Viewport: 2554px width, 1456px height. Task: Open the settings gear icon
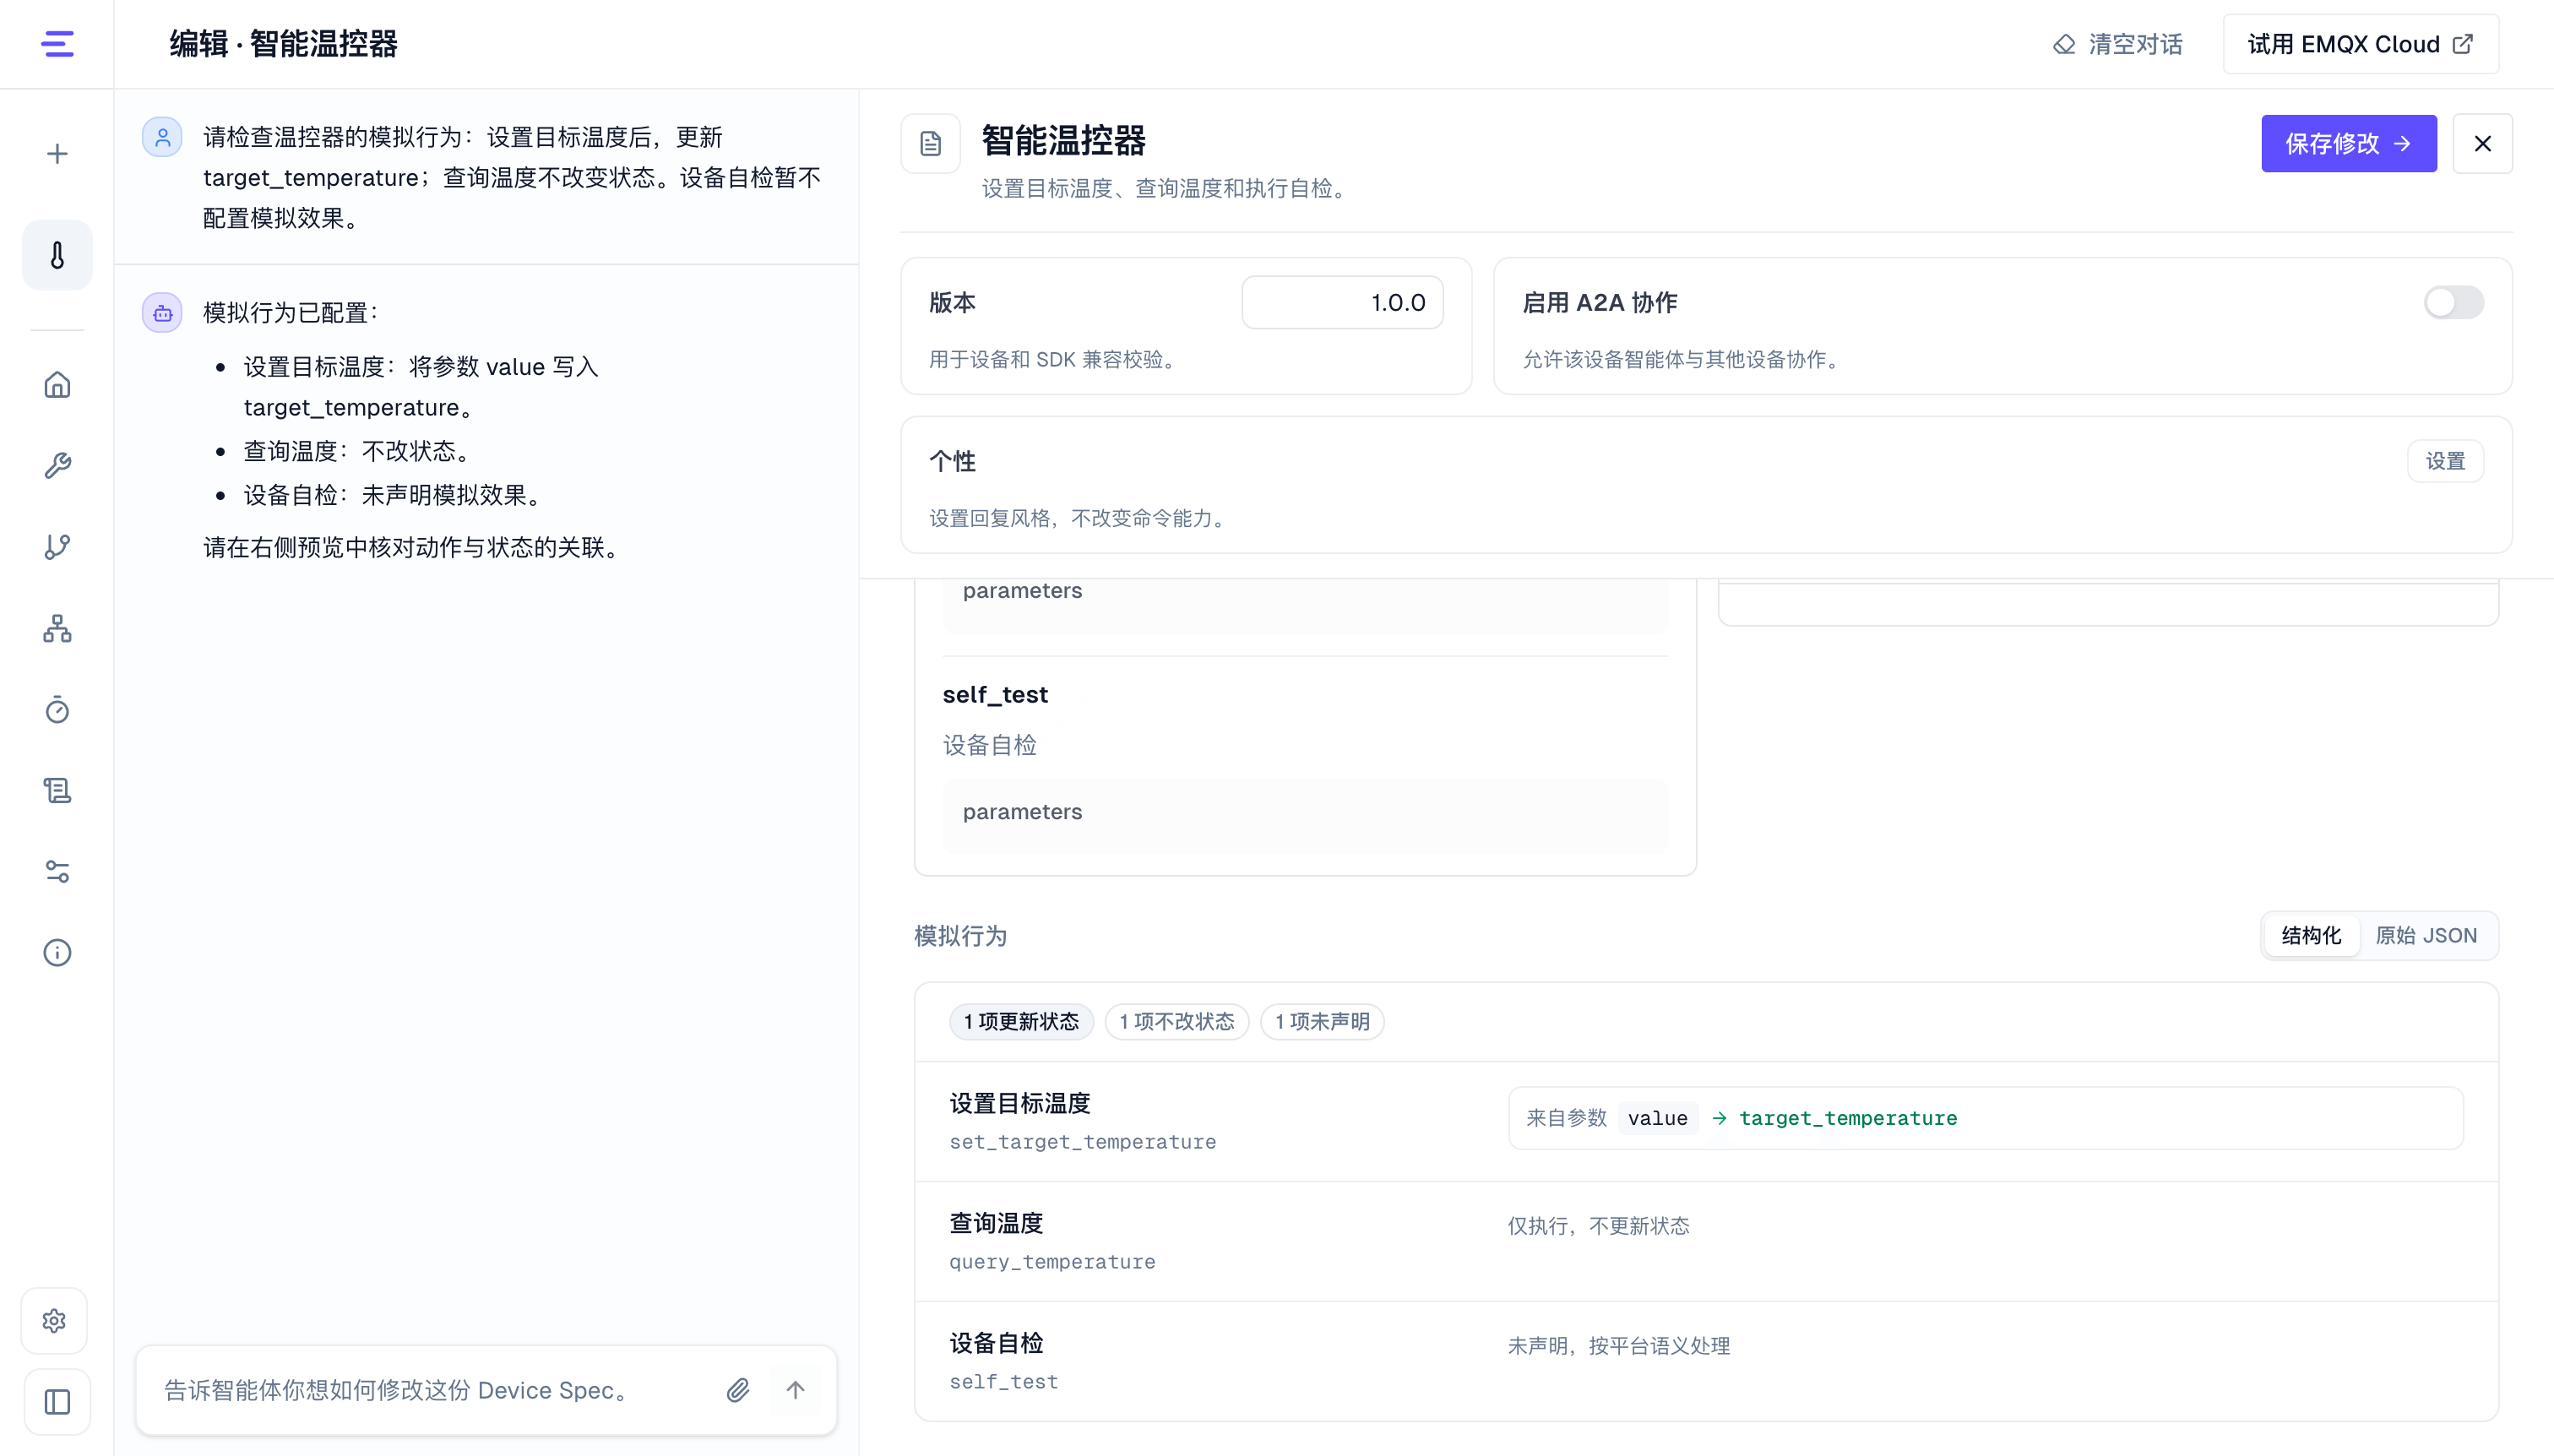pyautogui.click(x=55, y=1321)
